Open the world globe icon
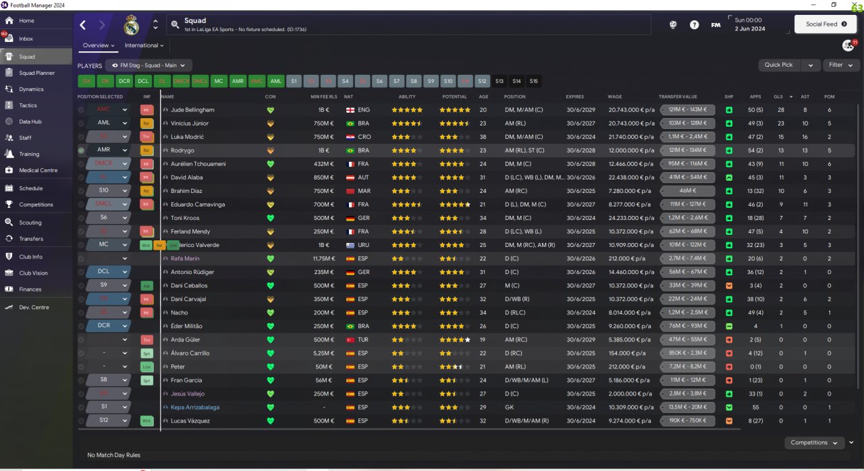864x471 pixels. point(673,25)
